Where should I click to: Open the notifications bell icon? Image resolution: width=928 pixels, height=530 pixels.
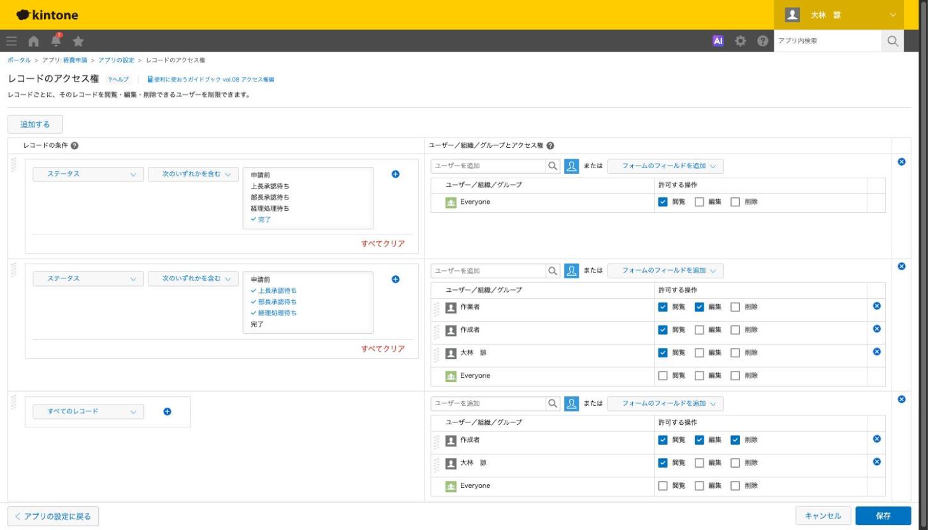point(56,40)
